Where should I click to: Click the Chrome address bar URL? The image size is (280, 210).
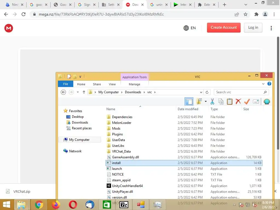[101, 14]
